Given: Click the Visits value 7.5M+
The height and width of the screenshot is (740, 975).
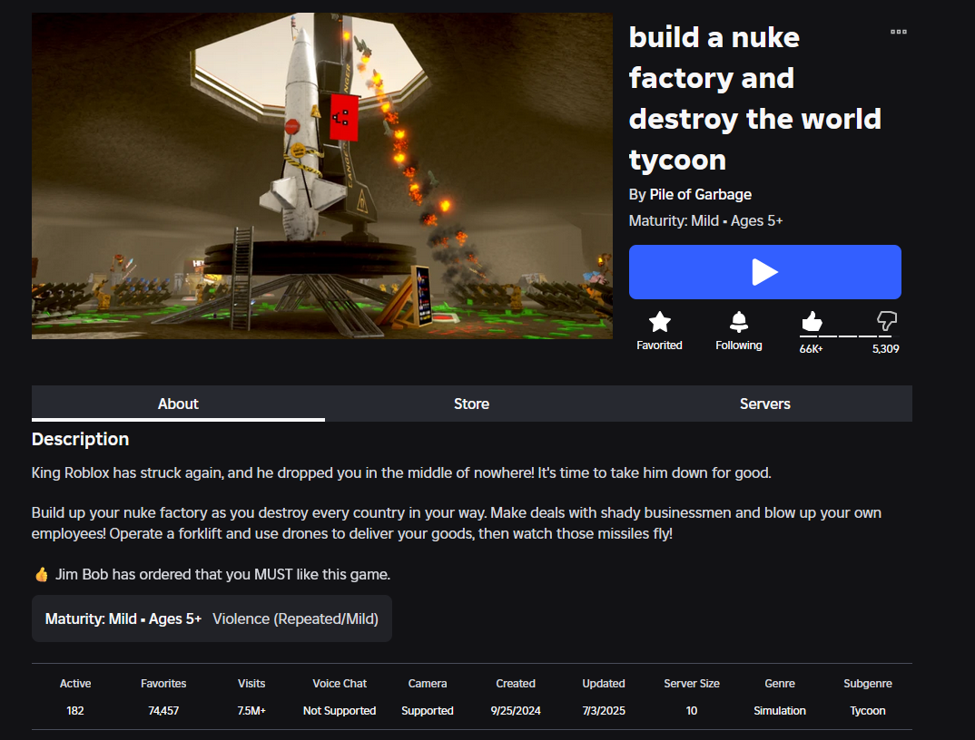Looking at the screenshot, I should point(251,711).
